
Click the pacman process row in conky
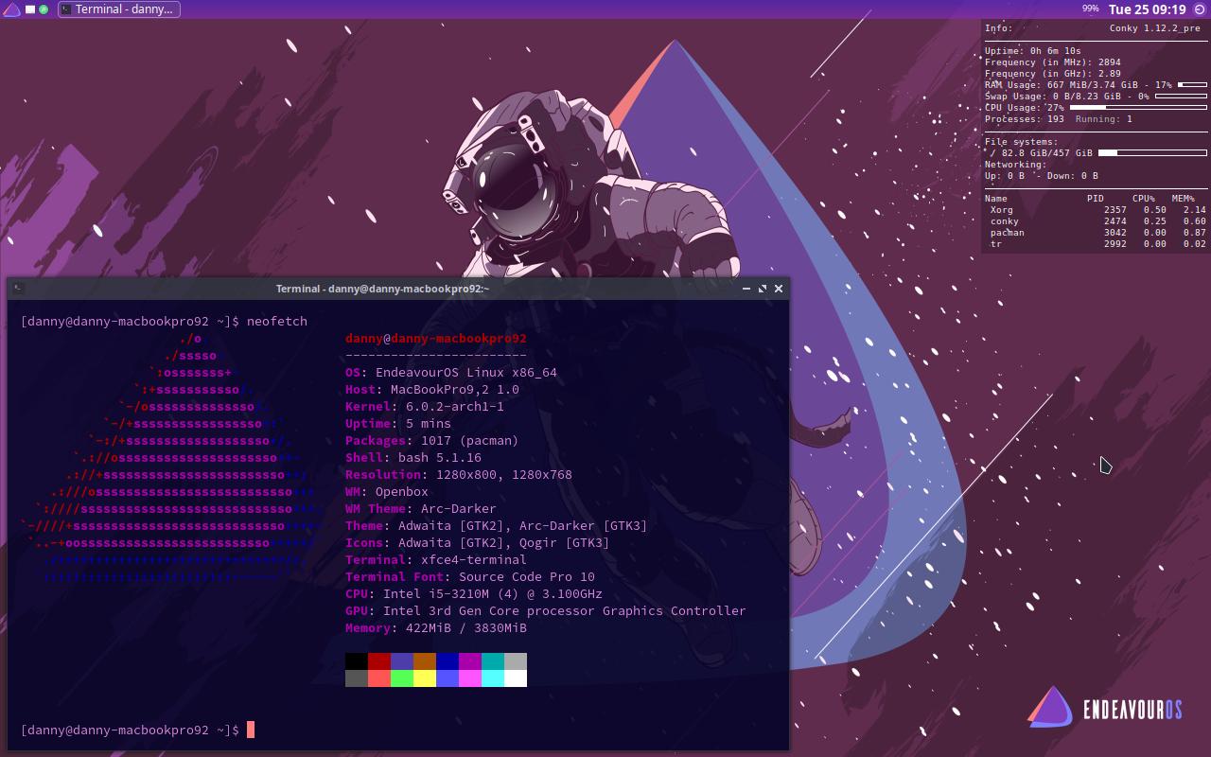point(1097,233)
